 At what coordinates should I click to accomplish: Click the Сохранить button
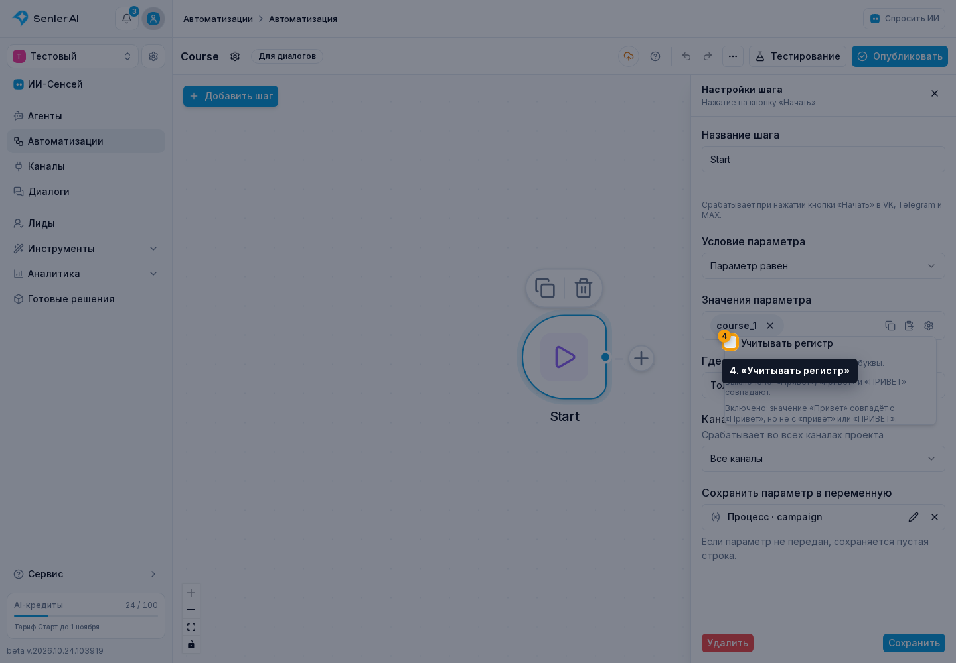click(914, 643)
